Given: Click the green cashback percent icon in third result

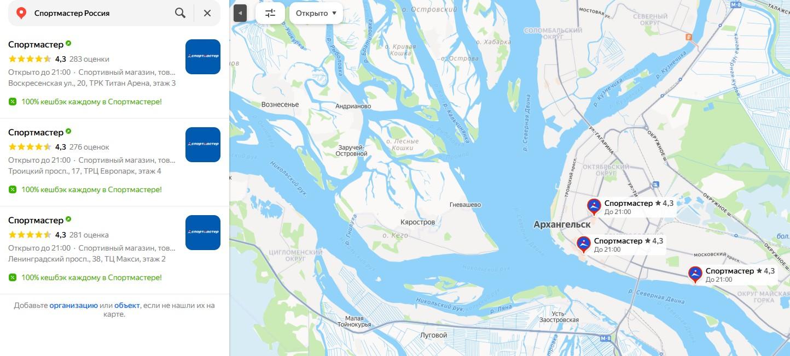Looking at the screenshot, I should point(13,277).
